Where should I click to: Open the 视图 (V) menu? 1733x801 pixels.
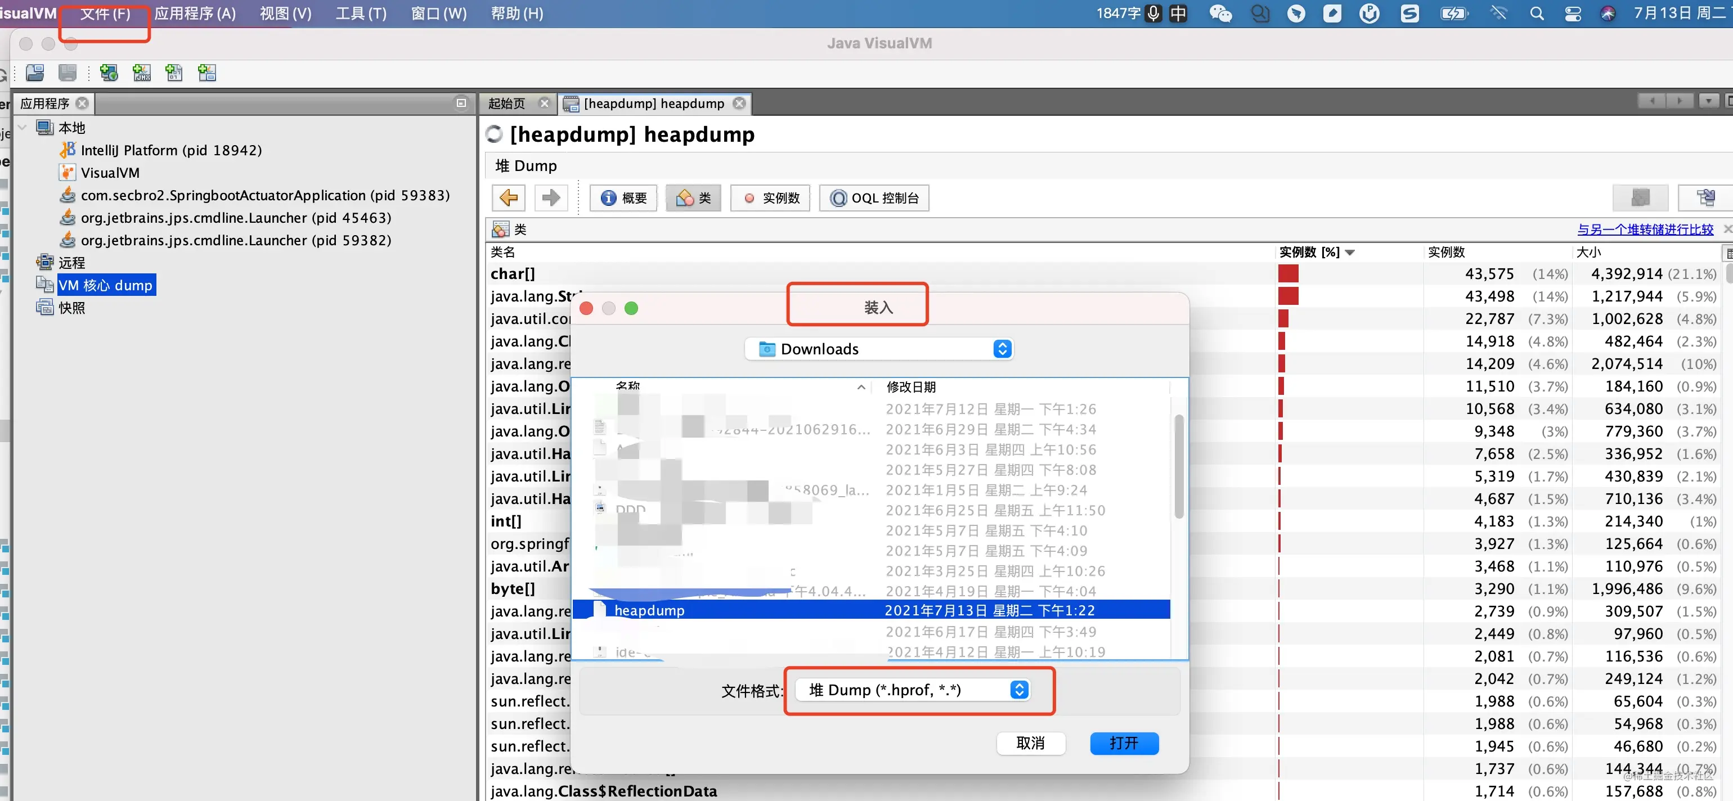(286, 13)
